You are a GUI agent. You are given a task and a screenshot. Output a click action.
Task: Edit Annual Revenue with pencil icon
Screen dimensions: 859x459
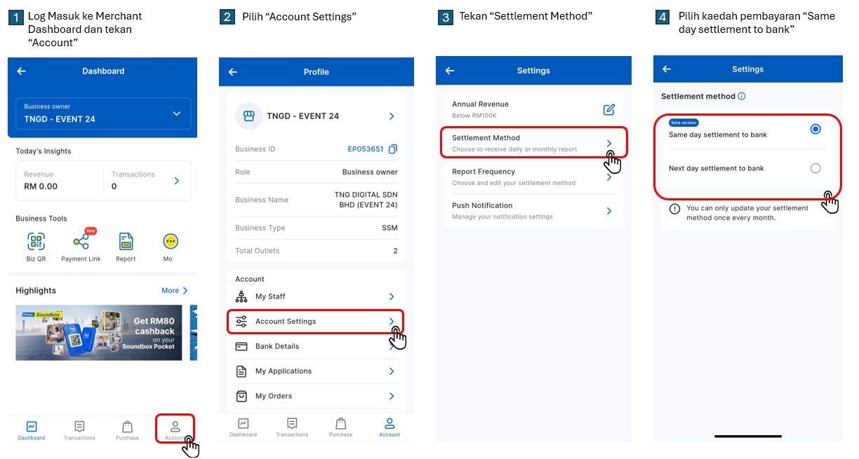[x=609, y=109]
